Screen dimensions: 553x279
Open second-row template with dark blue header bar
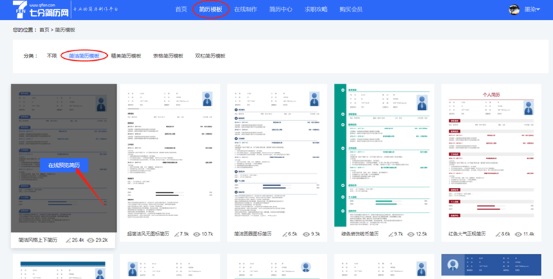tap(63, 267)
